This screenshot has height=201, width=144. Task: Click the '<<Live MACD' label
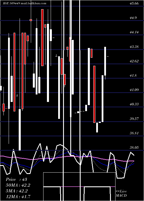(121, 193)
